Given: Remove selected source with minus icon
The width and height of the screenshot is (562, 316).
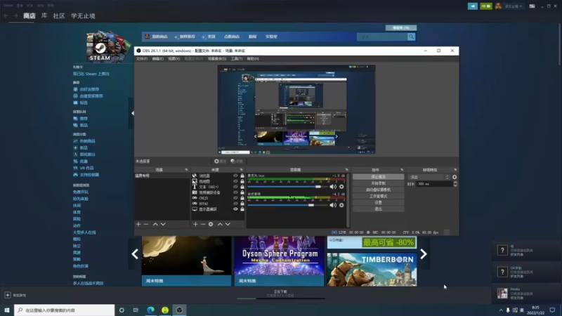Looking at the screenshot, I should tap(203, 224).
